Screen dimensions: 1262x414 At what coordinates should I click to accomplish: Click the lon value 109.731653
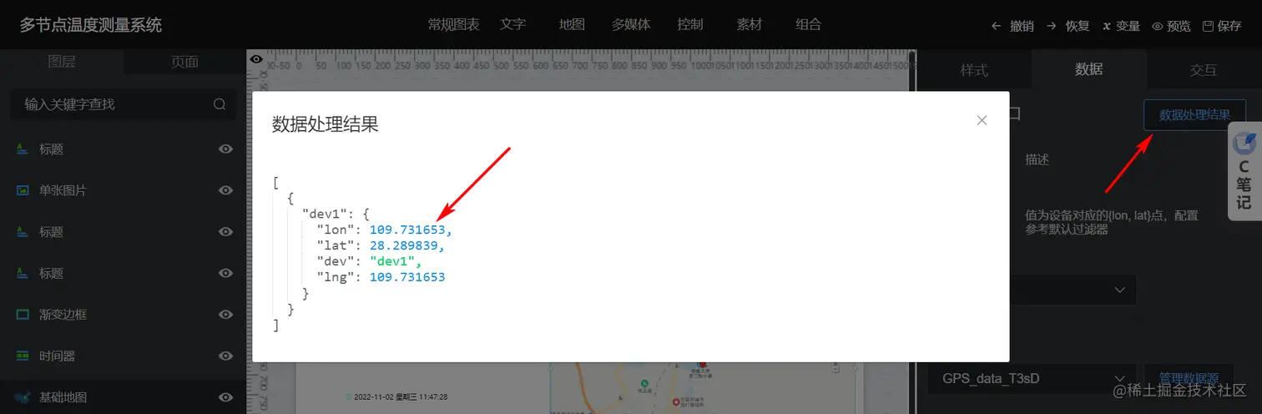coord(407,229)
